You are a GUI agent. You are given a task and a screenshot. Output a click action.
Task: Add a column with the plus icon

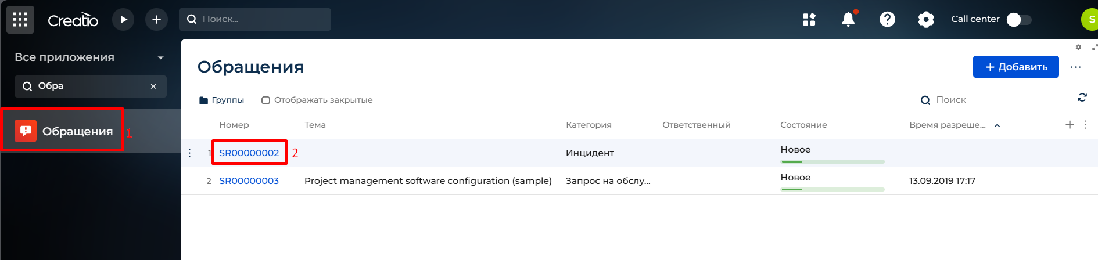point(1070,125)
